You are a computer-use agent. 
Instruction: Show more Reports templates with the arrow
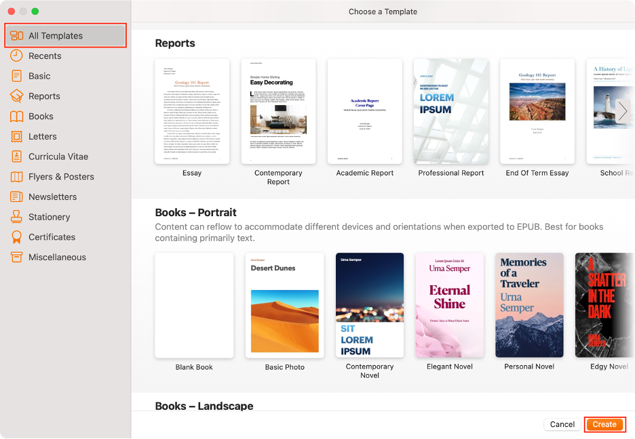click(x=622, y=110)
